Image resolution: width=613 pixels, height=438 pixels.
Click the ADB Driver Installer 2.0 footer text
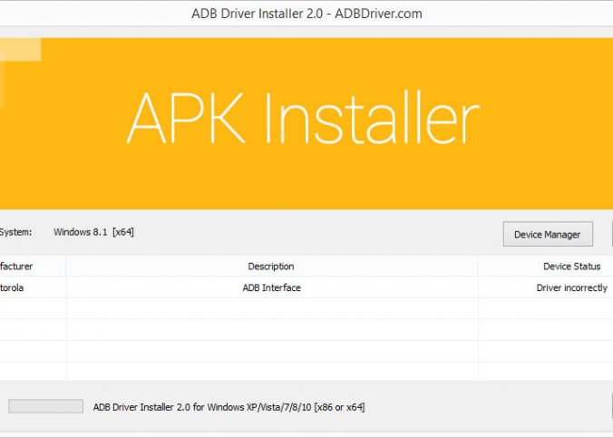tap(229, 407)
